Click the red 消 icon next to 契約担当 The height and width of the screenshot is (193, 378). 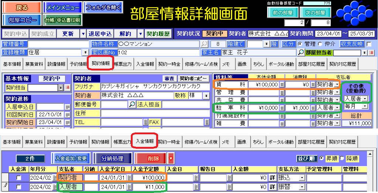click(x=67, y=87)
